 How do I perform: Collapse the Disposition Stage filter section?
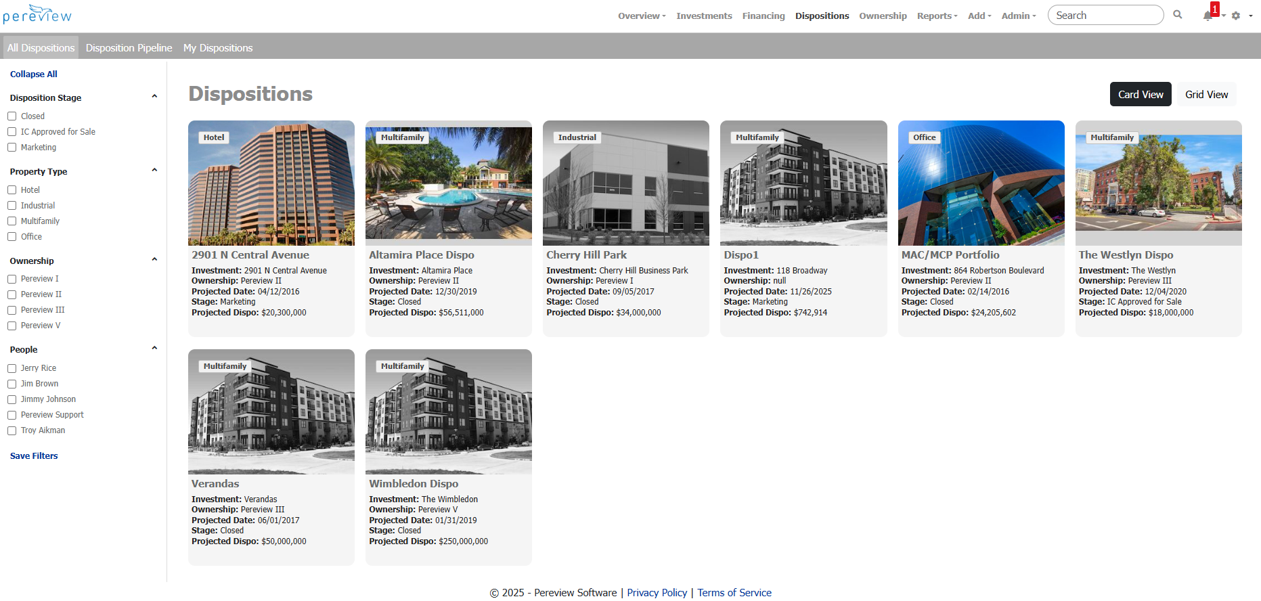154,97
